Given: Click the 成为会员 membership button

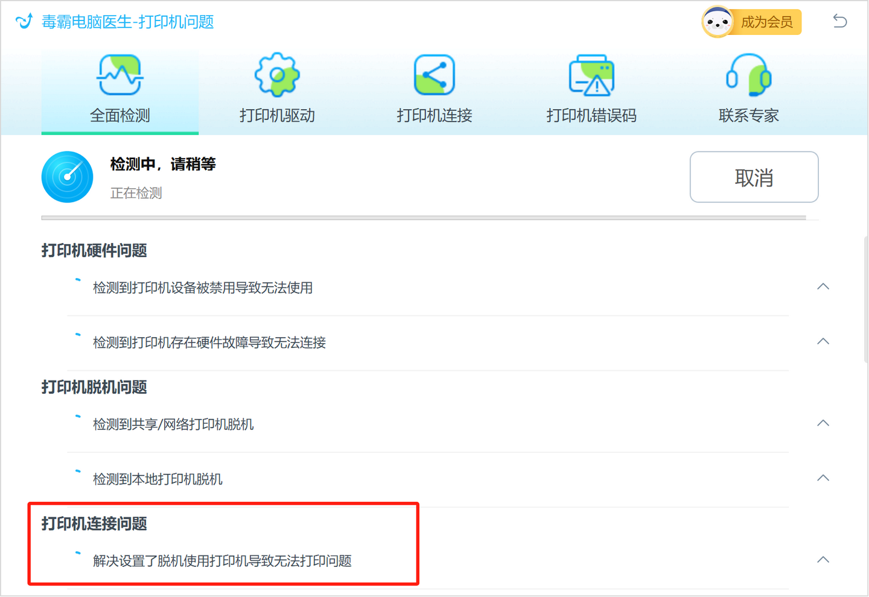Looking at the screenshot, I should [x=768, y=22].
